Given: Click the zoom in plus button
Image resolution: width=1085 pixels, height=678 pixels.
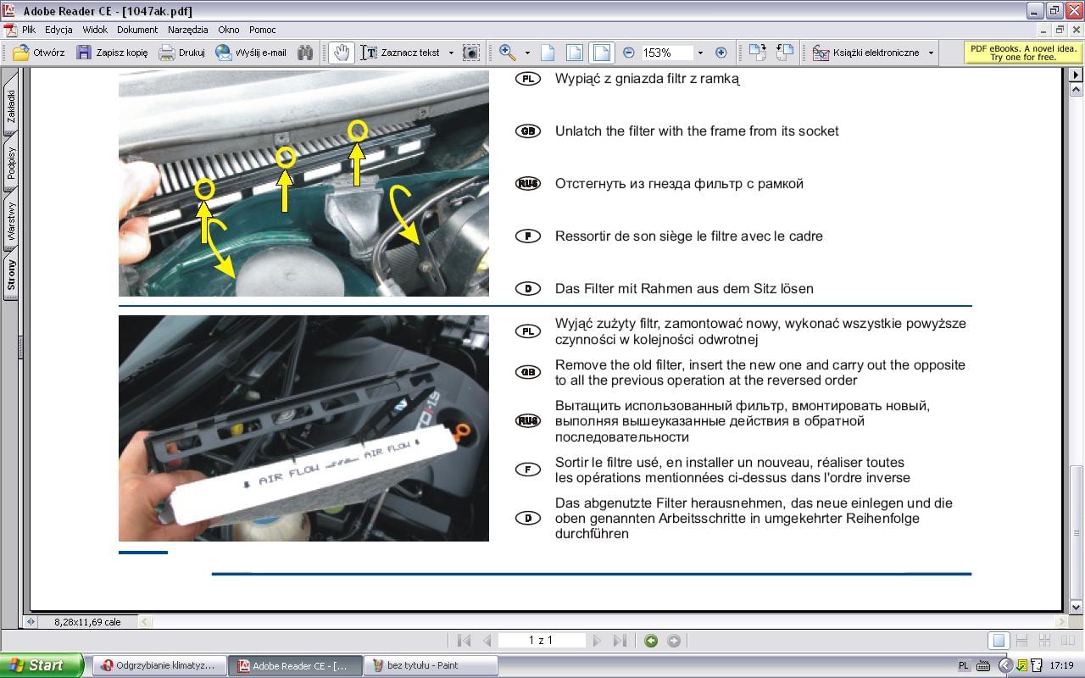Looking at the screenshot, I should [721, 53].
